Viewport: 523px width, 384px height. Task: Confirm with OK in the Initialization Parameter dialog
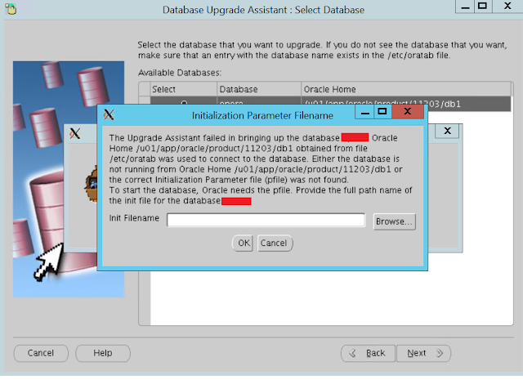click(x=244, y=243)
